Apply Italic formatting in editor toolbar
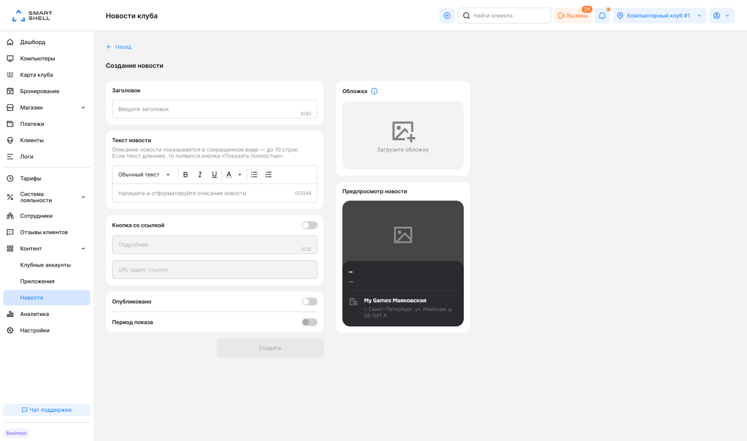Viewport: 747px width, 441px height. click(x=200, y=174)
